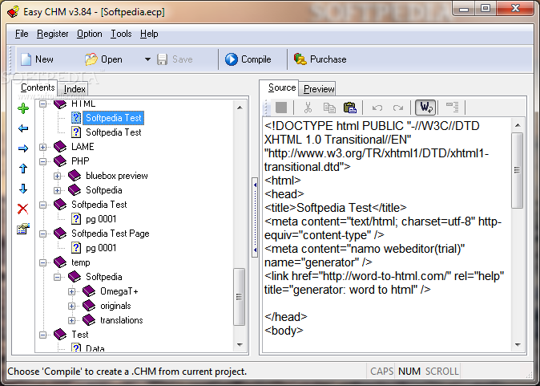540x386 pixels.
Task: Open the File menu
Action: click(22, 34)
